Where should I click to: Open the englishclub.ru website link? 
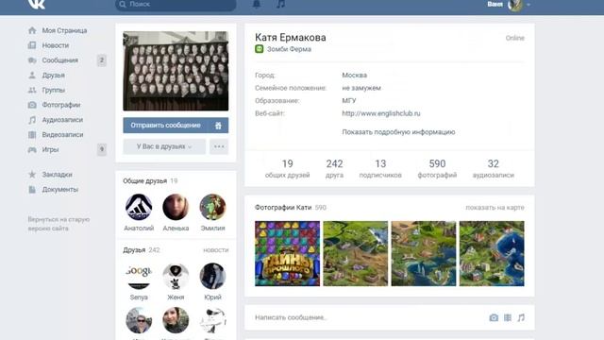pyautogui.click(x=381, y=113)
